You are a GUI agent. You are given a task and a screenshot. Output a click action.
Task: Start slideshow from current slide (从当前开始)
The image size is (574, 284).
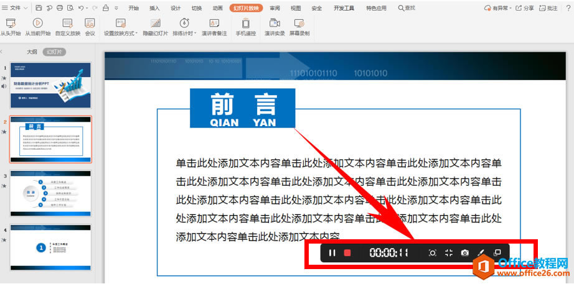pos(37,27)
